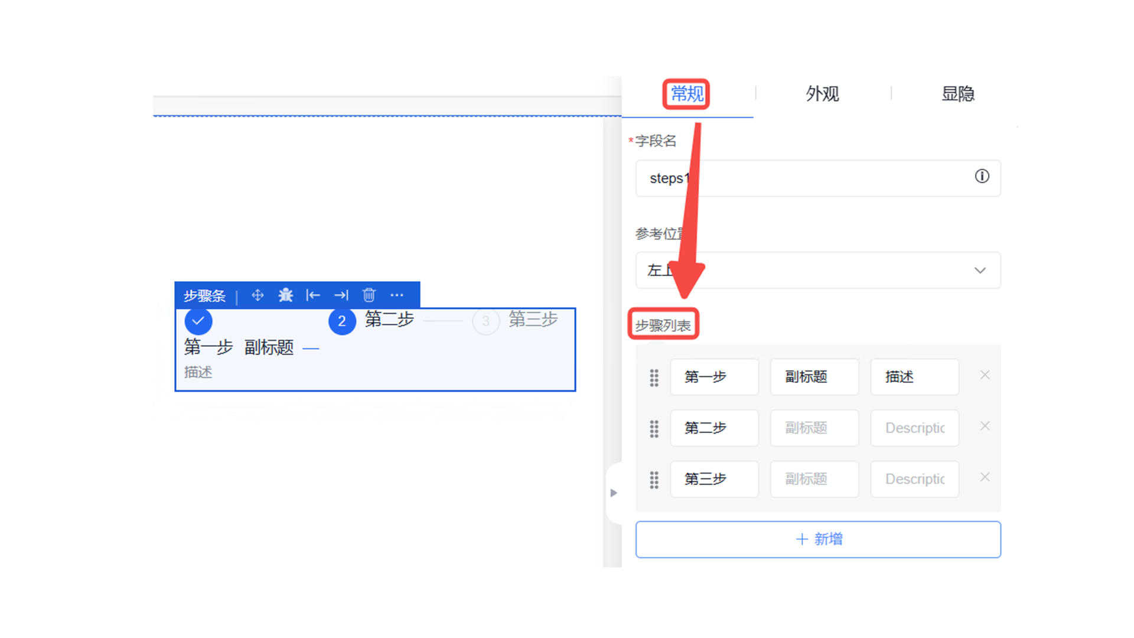This screenshot has height=638, width=1134.
Task: Edit the 第三步 title field in the list
Action: pos(714,479)
